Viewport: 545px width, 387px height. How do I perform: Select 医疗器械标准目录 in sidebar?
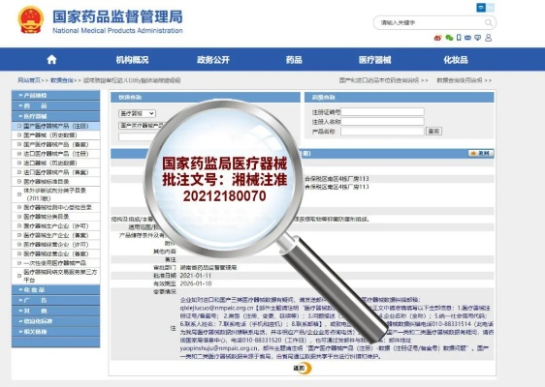(55, 181)
